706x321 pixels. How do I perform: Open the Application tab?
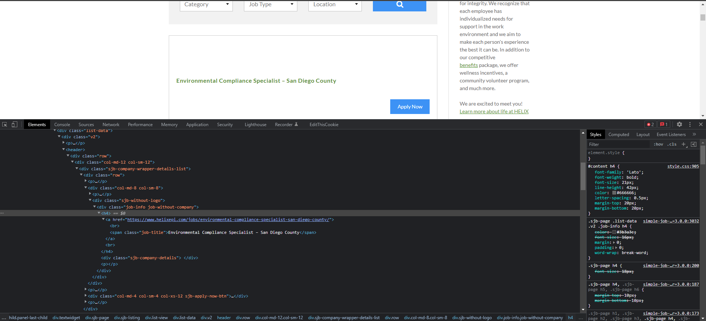[197, 125]
